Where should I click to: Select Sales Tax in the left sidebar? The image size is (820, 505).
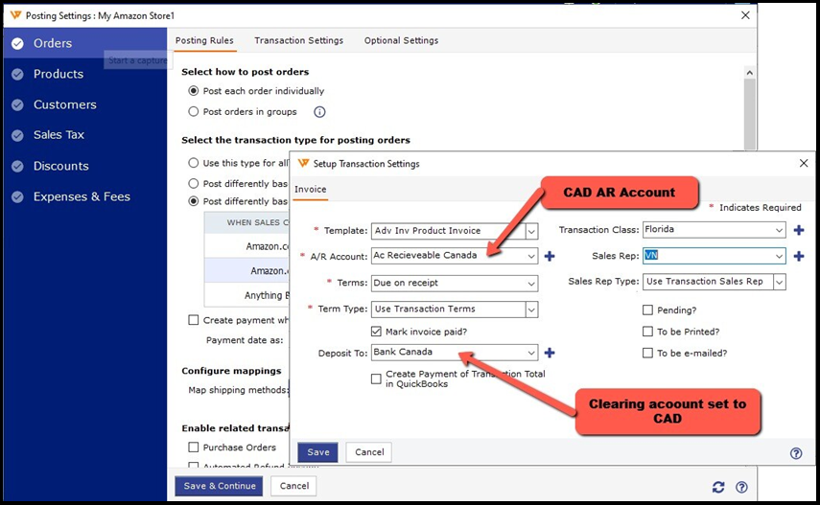pos(59,135)
